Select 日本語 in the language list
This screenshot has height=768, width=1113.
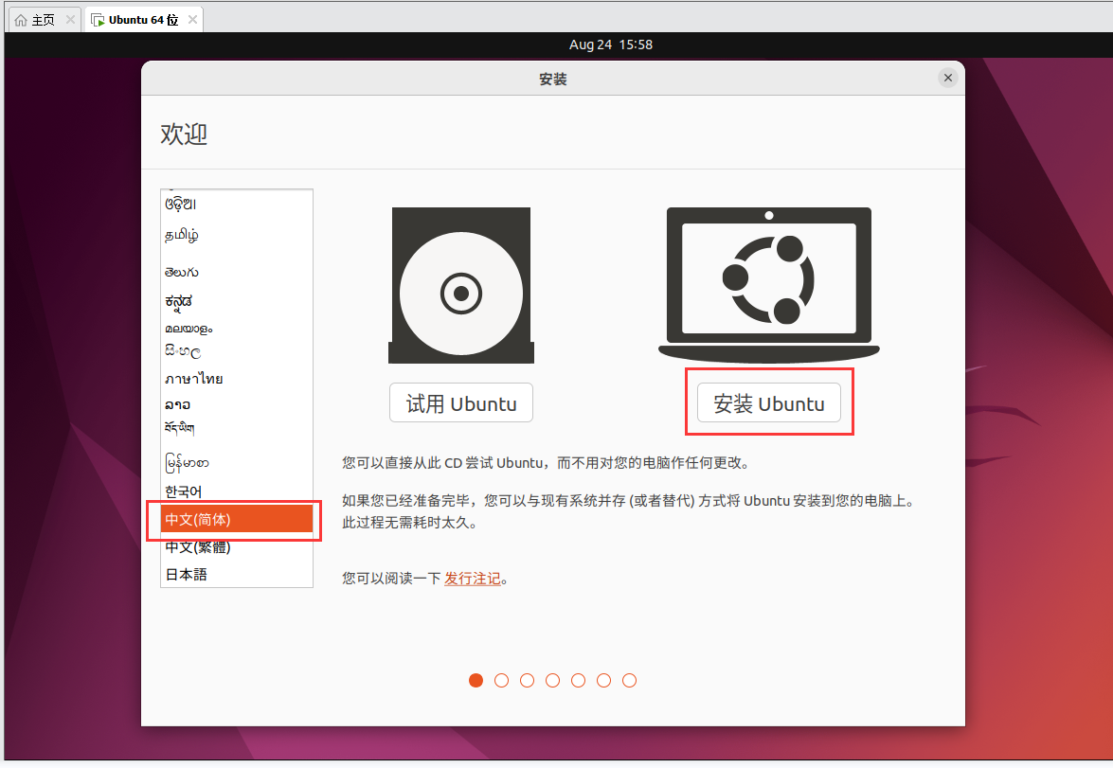(x=237, y=574)
